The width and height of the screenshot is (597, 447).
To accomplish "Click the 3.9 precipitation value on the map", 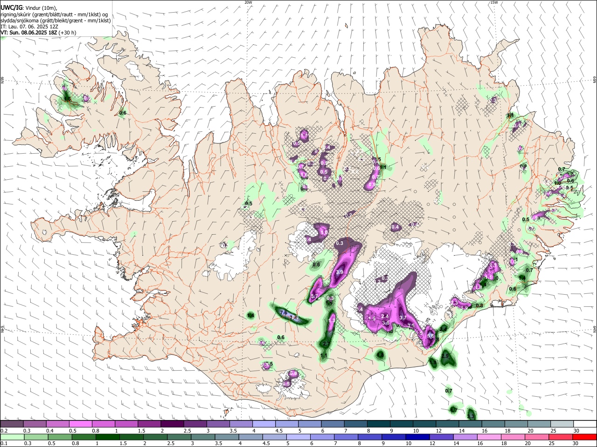I will 340,272.
